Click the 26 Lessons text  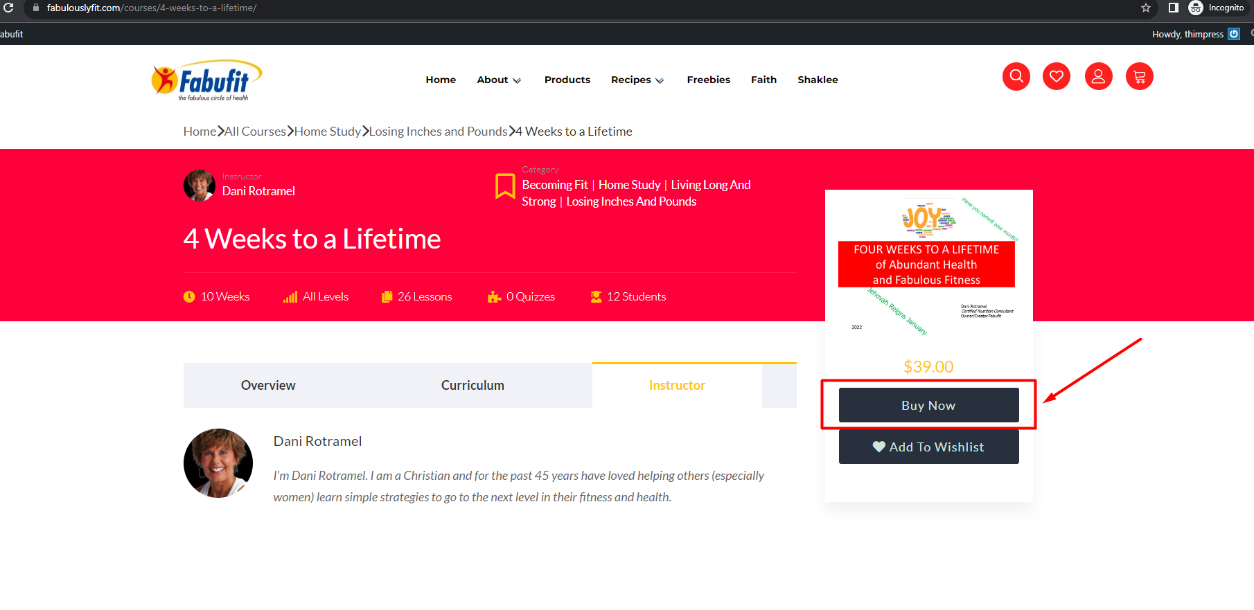coord(425,296)
